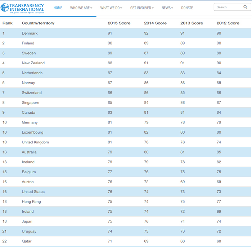Click inside the Search input field
This screenshot has width=252, height=247.
point(228,7)
